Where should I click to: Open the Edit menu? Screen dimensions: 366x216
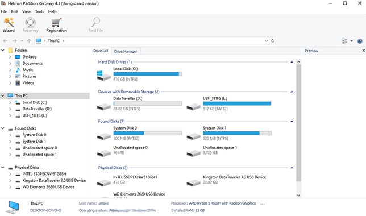click(x=14, y=11)
